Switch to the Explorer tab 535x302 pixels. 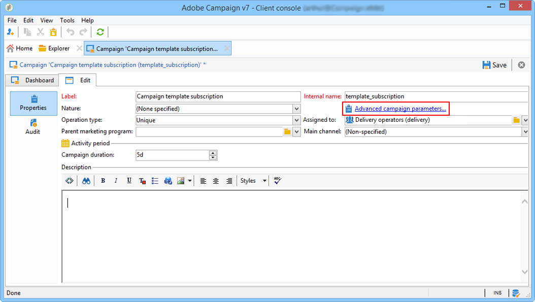click(54, 48)
